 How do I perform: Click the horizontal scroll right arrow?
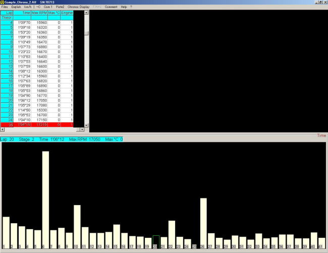pos(82,130)
